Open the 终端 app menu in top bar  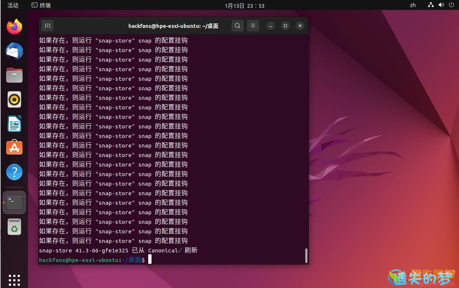point(41,5)
